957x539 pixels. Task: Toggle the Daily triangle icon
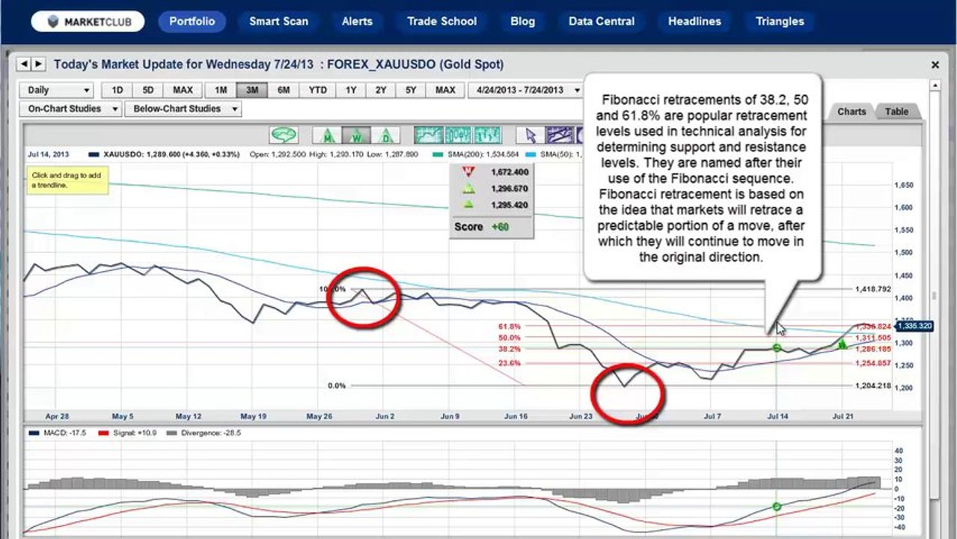(x=386, y=135)
